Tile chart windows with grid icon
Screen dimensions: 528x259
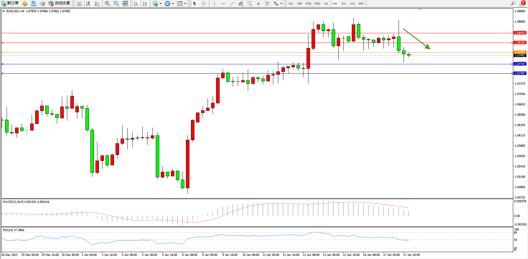pos(125,3)
